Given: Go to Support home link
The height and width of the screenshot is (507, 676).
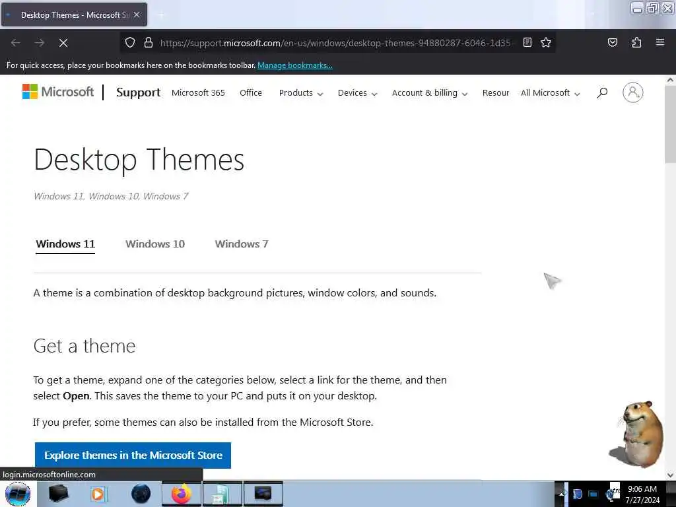Looking at the screenshot, I should 139,92.
